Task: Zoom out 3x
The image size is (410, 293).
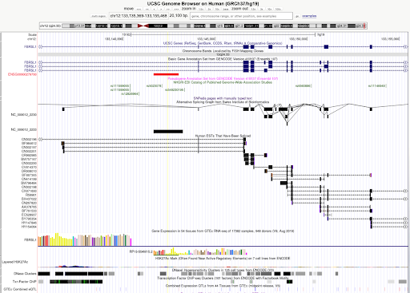Action: click(x=262, y=9)
